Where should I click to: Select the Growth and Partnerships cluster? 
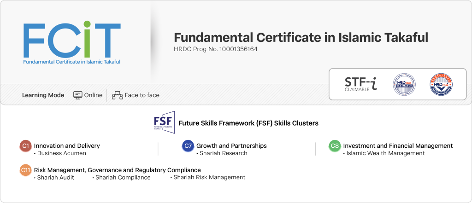click(x=231, y=146)
